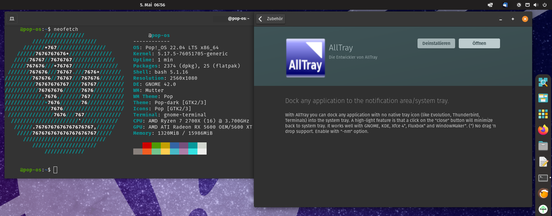The height and width of the screenshot is (216, 552).
Task: Click the 'Uptime: 1 min' line
Action: coord(153,60)
